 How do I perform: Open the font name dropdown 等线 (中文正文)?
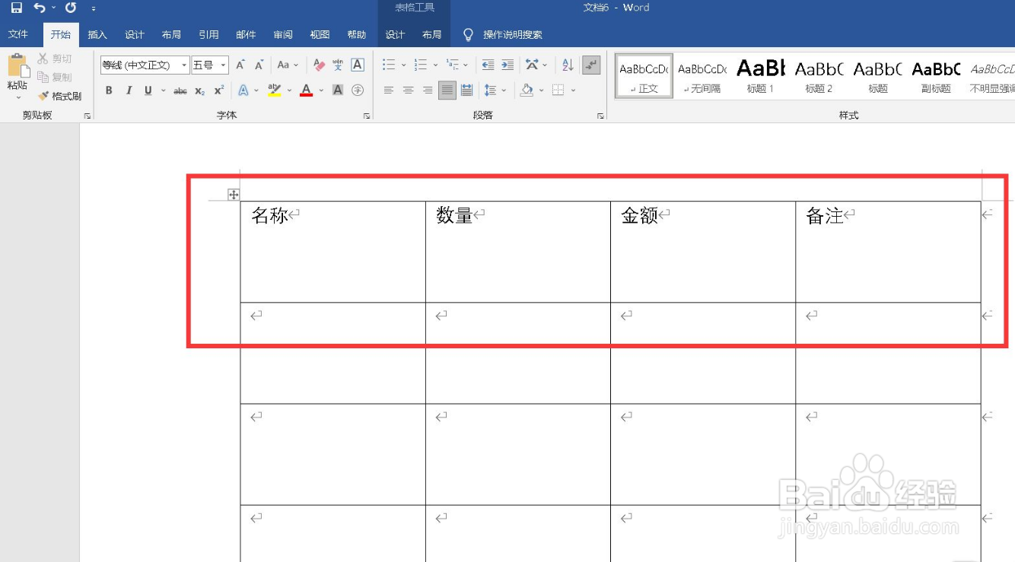point(184,65)
